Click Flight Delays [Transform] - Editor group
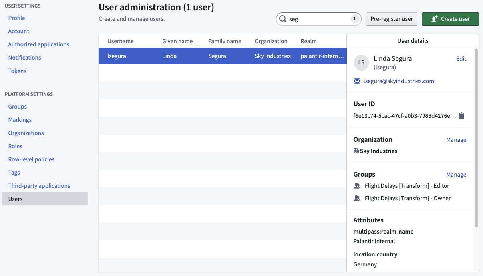 coord(407,186)
